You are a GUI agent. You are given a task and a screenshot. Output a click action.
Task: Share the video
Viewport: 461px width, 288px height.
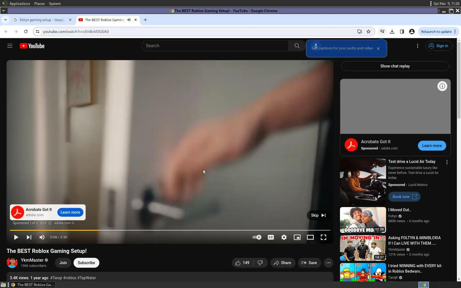coord(282,263)
